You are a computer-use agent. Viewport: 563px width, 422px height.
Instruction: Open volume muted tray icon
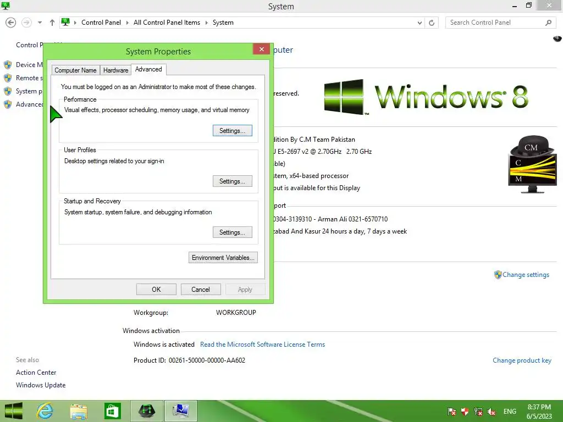491,412
